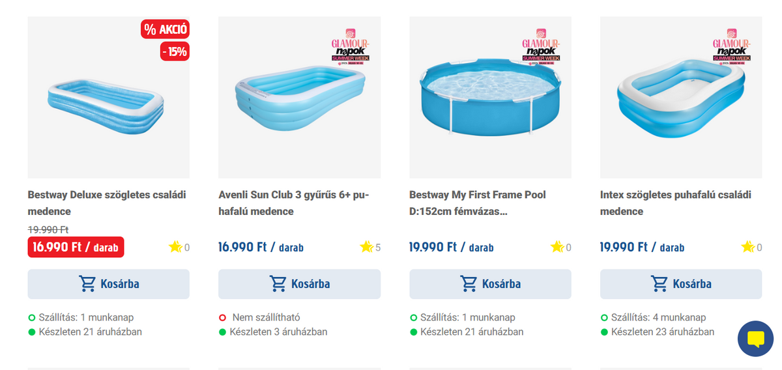Click the % AKCIÓ sale badge

165,29
